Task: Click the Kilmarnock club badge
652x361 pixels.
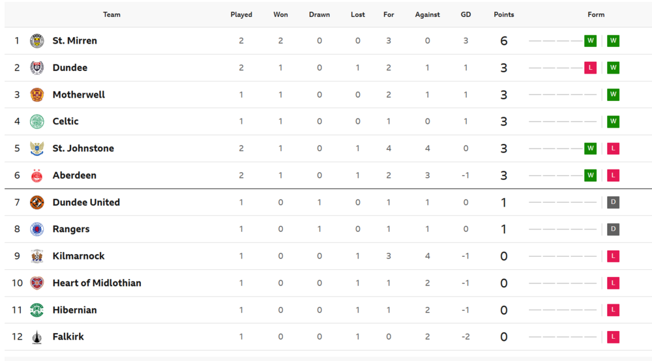Action: pos(37,256)
